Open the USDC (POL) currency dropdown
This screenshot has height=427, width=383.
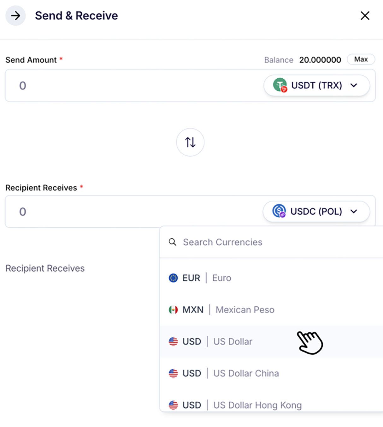tap(316, 211)
